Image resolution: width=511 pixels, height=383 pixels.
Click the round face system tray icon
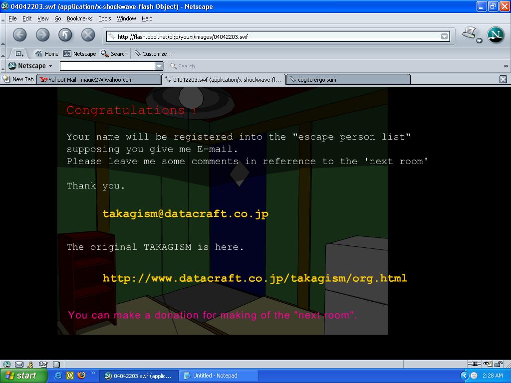pos(474,376)
